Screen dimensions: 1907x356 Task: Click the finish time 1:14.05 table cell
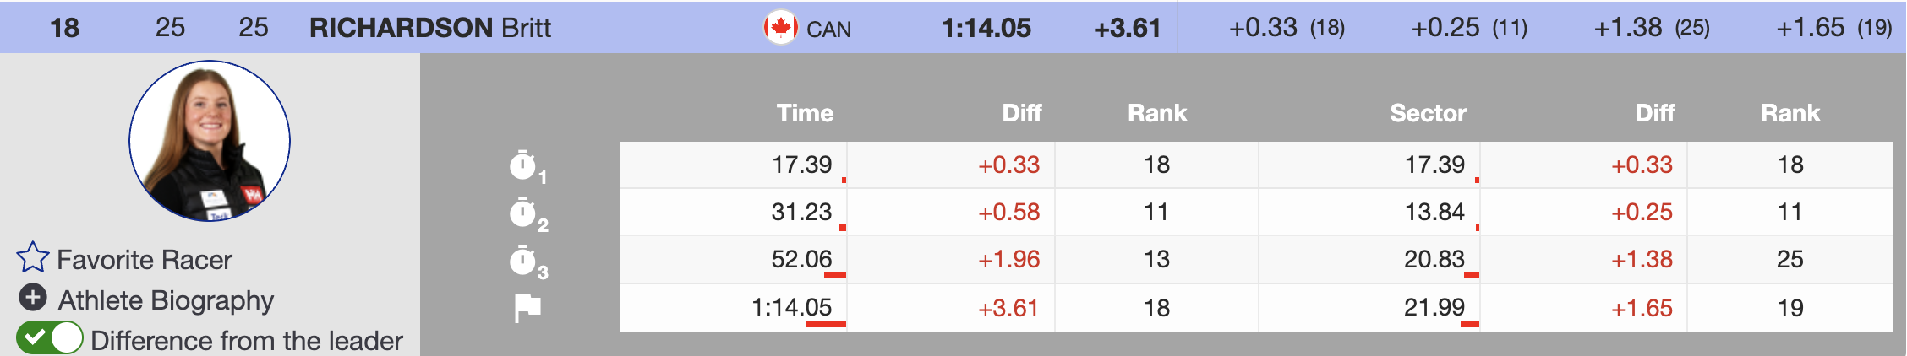click(x=791, y=307)
